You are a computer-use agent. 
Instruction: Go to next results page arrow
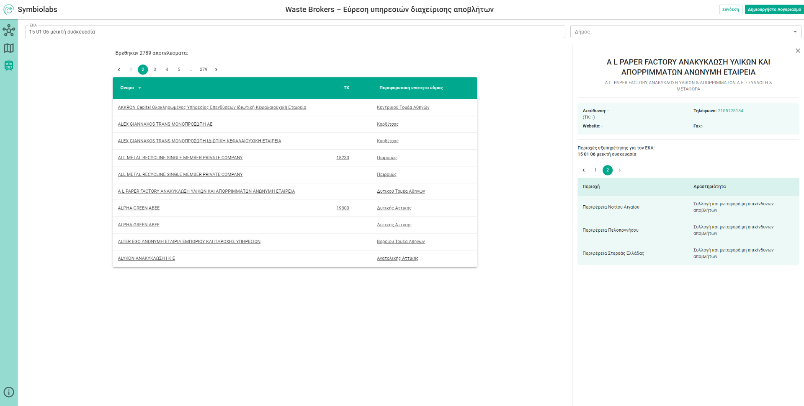216,70
